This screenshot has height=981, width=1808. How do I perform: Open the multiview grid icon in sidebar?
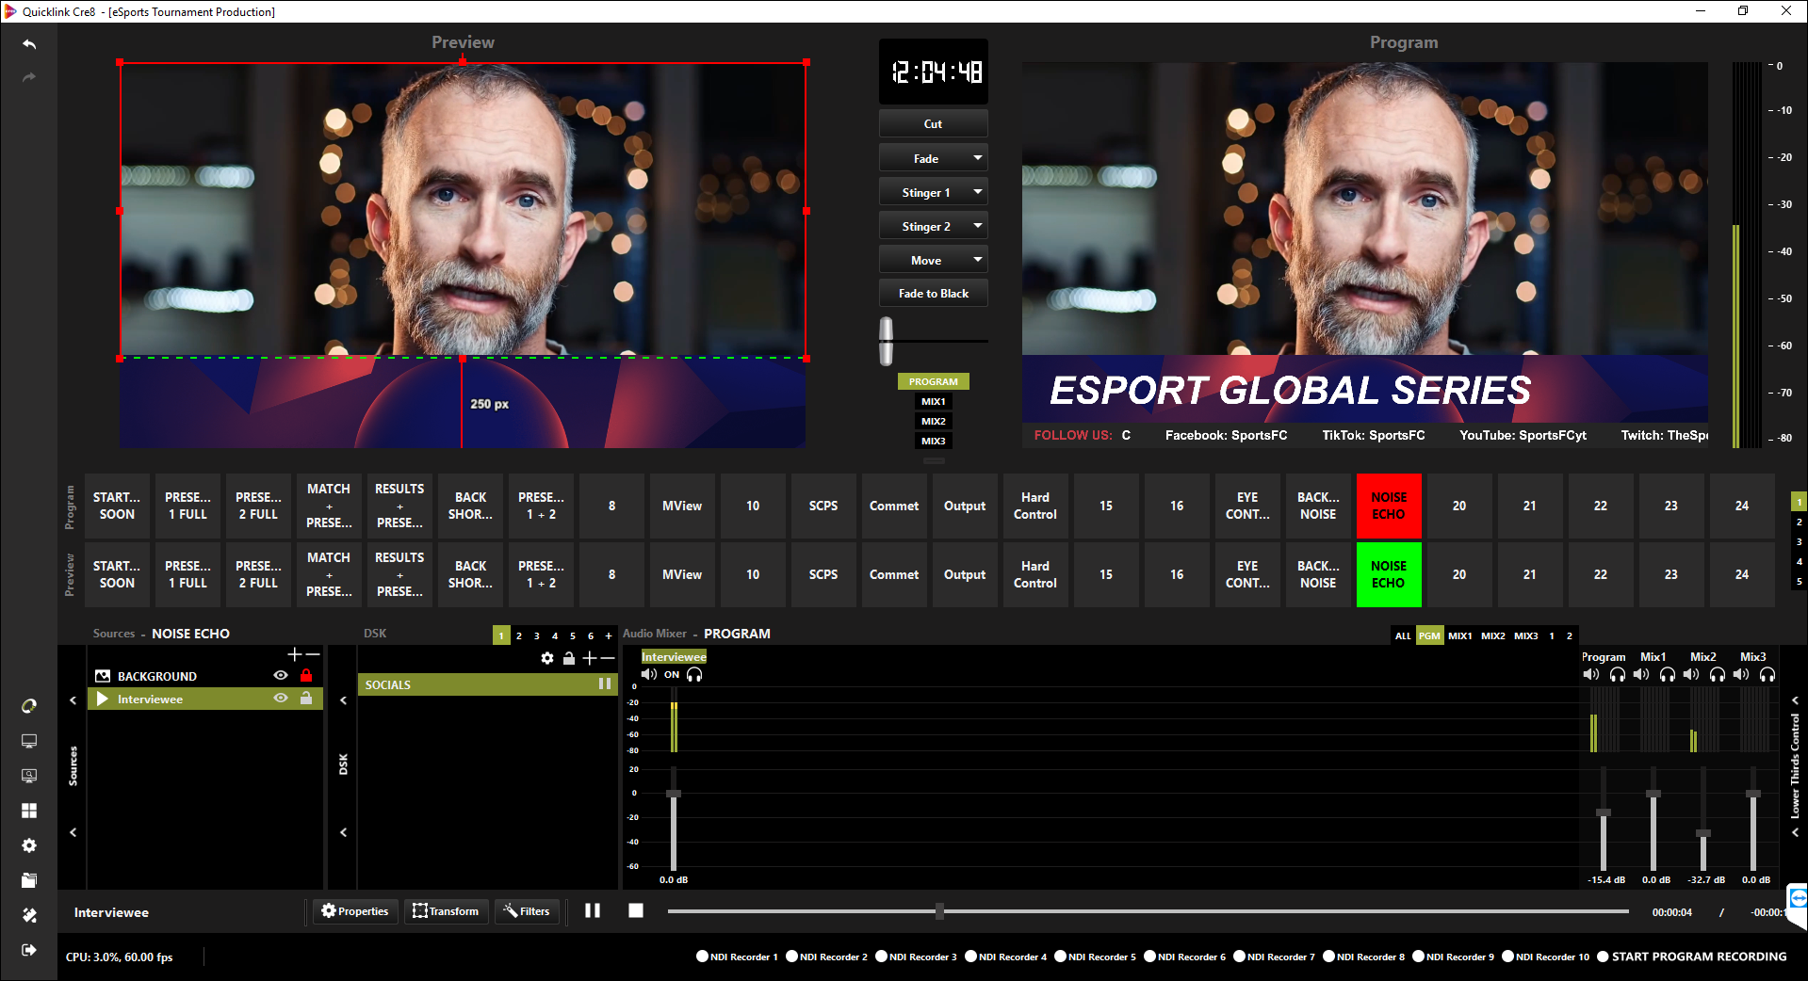pos(29,811)
